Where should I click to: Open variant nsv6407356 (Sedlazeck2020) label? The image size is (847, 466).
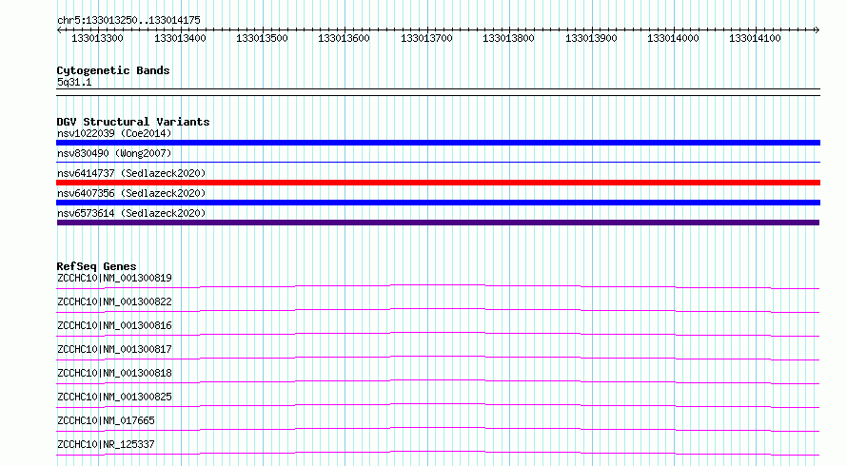coord(131,193)
